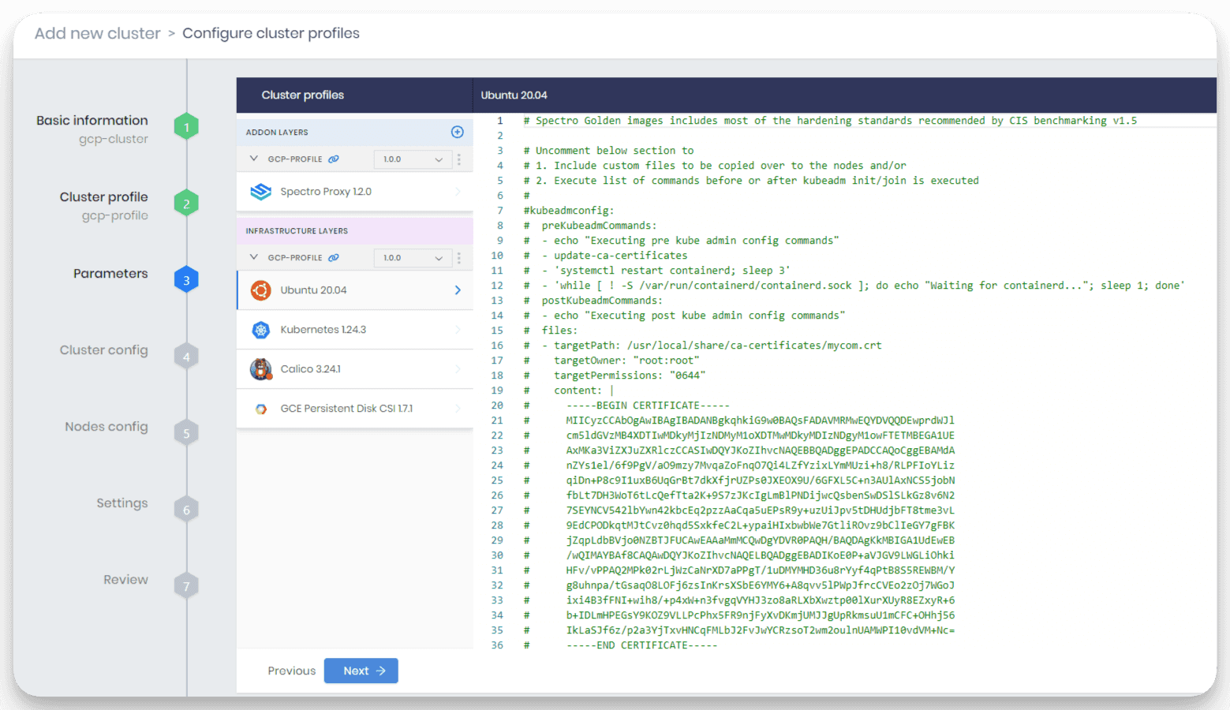
Task: Select GCE Persistent Disk CSI 1.7.1
Action: tap(346, 409)
